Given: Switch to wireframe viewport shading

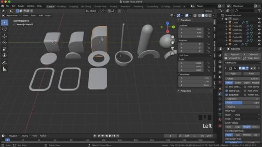Looking at the screenshot, I should click(199, 16).
